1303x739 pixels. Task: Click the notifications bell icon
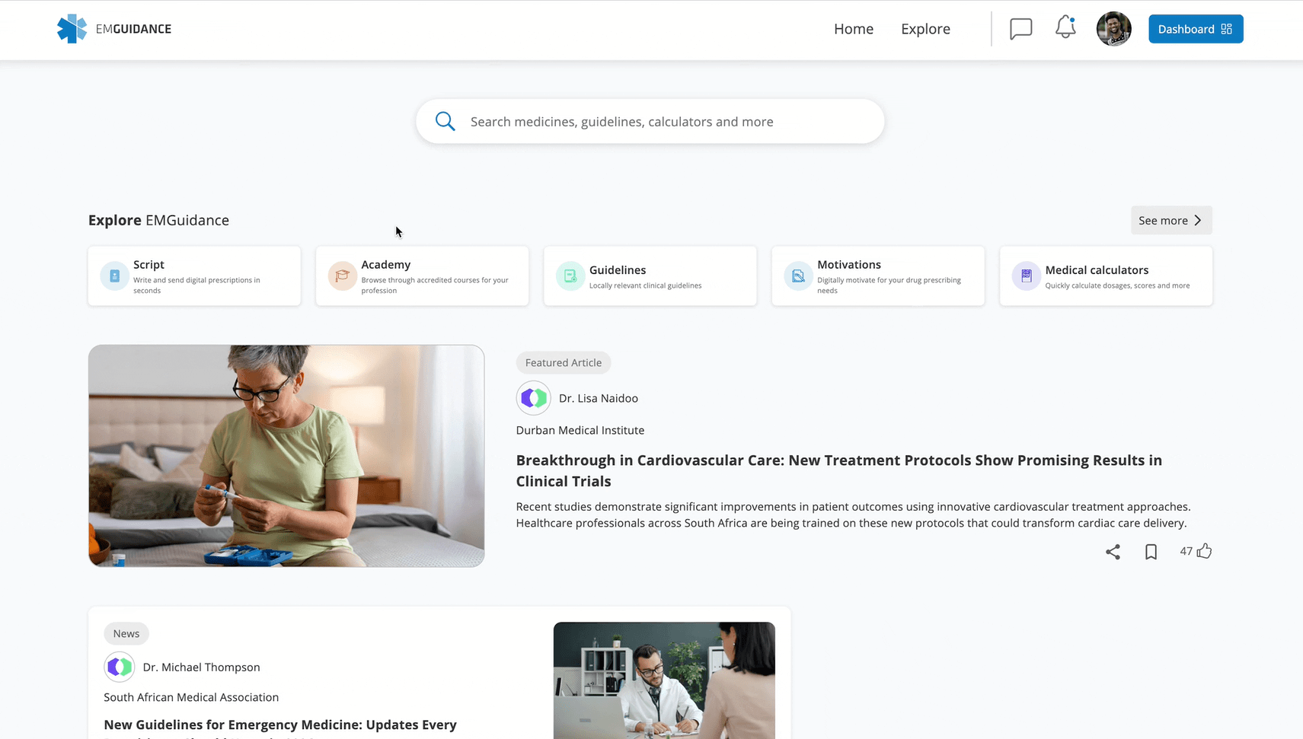tap(1065, 28)
